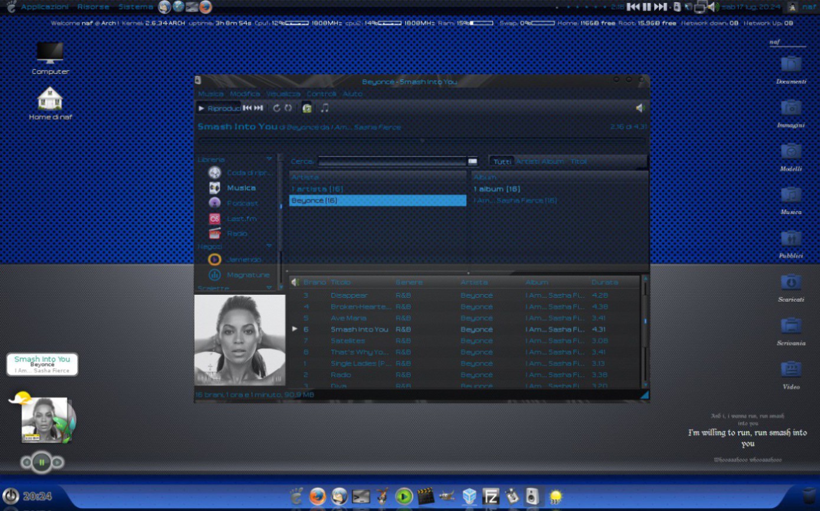Select Musica library in sidebar
The height and width of the screenshot is (511, 820).
point(232,188)
